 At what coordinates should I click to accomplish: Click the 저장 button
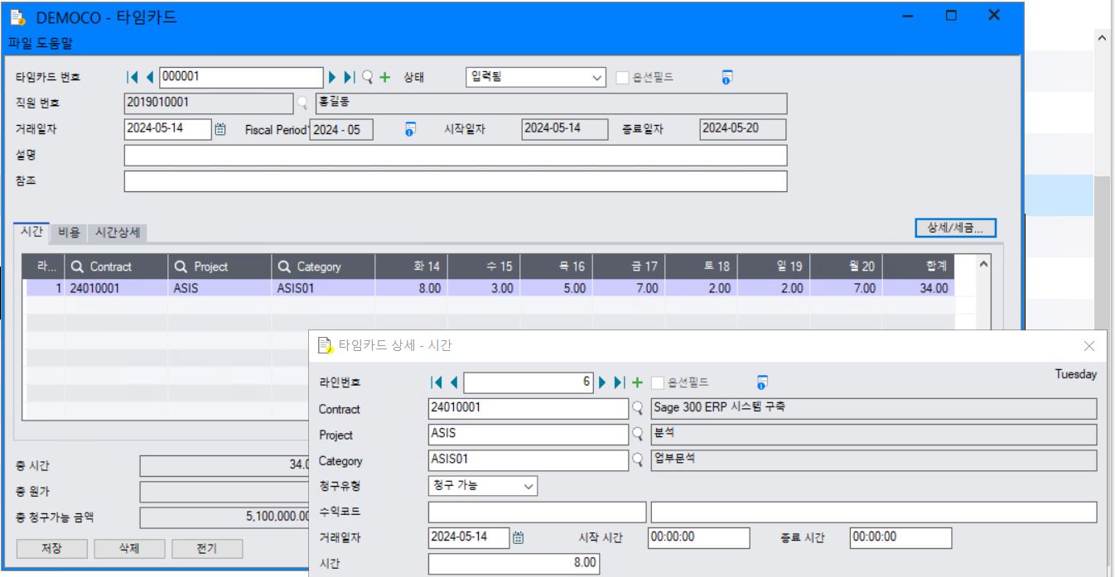[51, 549]
